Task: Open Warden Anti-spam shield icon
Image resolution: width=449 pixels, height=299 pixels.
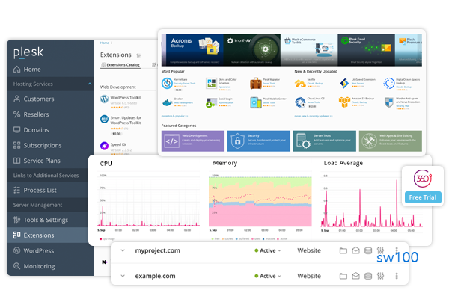Action: pos(389,102)
